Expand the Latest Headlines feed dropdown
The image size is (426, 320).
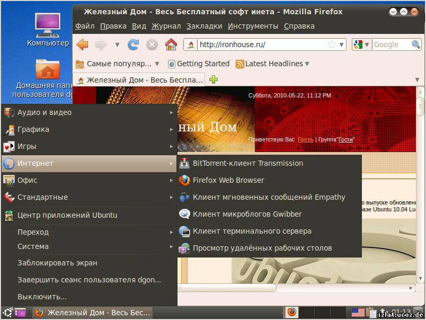pos(307,64)
